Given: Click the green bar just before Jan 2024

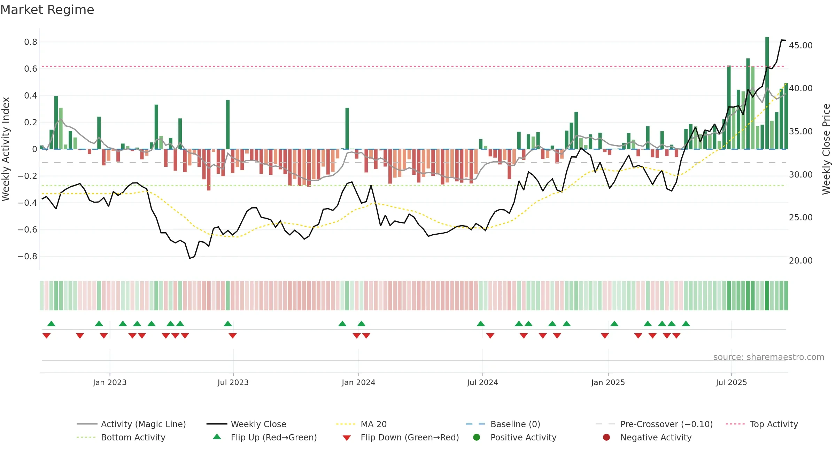Looking at the screenshot, I should click(x=347, y=128).
